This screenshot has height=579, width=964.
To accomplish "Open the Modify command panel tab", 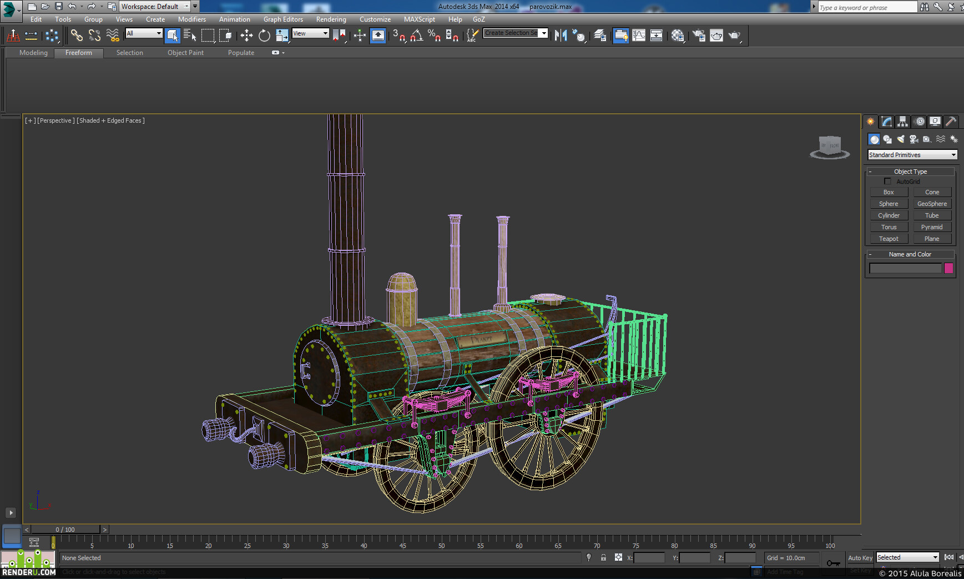I will coord(886,122).
